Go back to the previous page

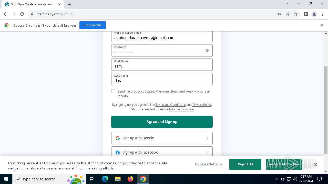[x=6, y=14]
